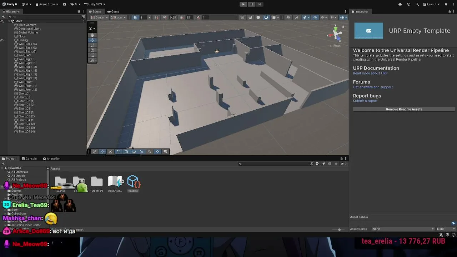Open the Local handle rotation dropdown
The width and height of the screenshot is (457, 257).
pos(118,17)
